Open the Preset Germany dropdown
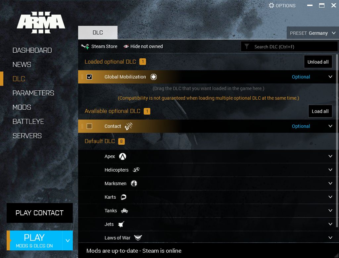Image resolution: width=339 pixels, height=258 pixels. (x=313, y=33)
